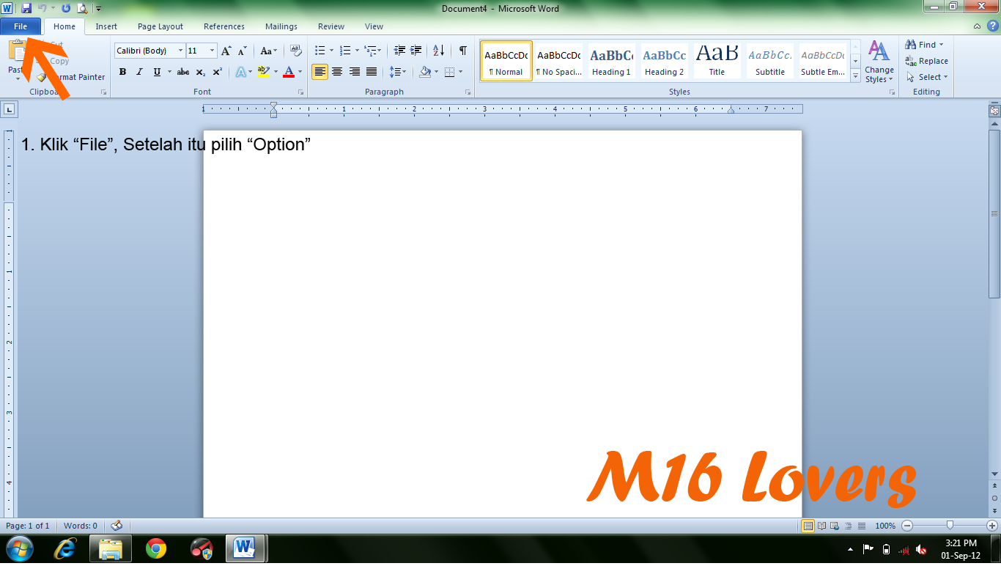Open the font name dropdown Calibri (Body)

pos(181,51)
